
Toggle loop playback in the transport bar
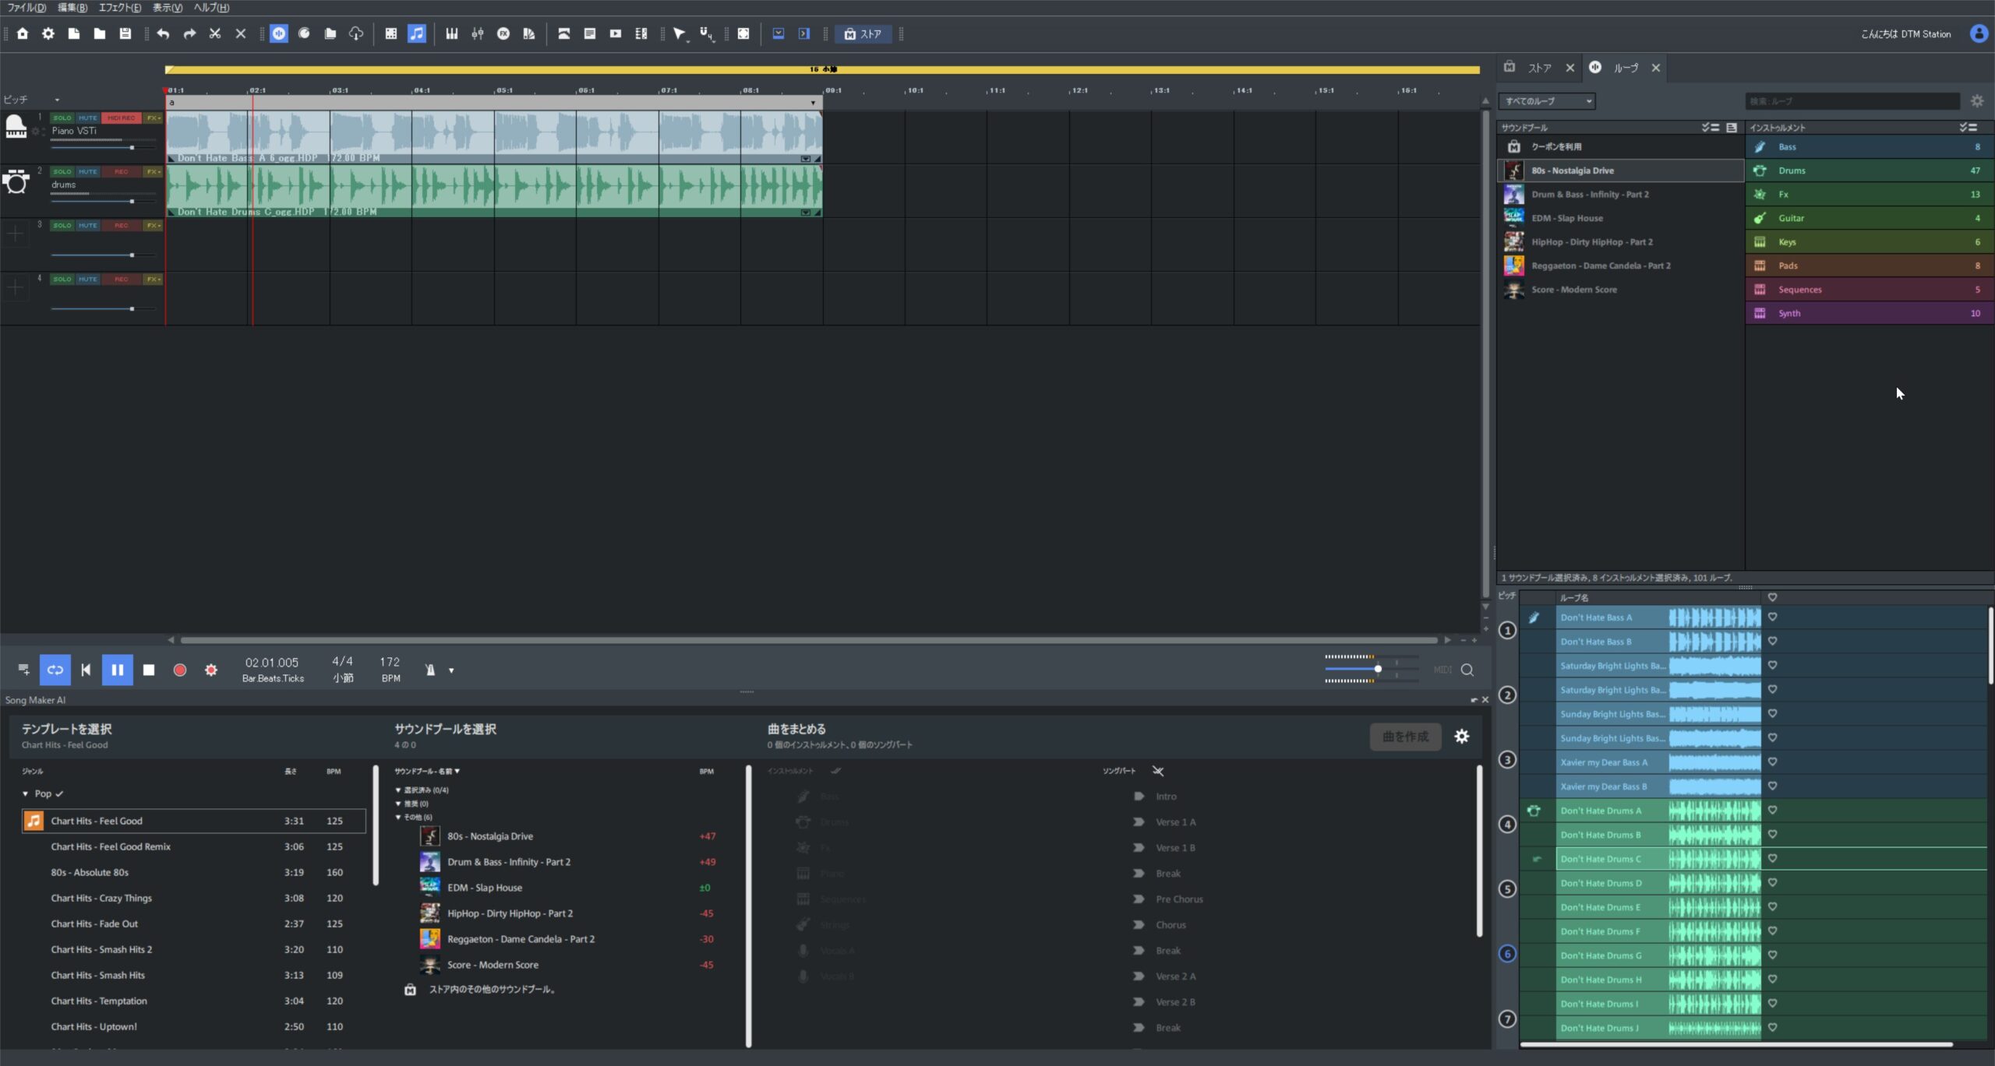pyautogui.click(x=55, y=669)
